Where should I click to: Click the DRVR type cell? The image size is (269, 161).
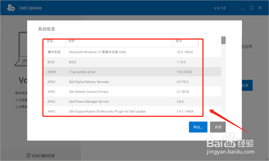click(x=52, y=72)
